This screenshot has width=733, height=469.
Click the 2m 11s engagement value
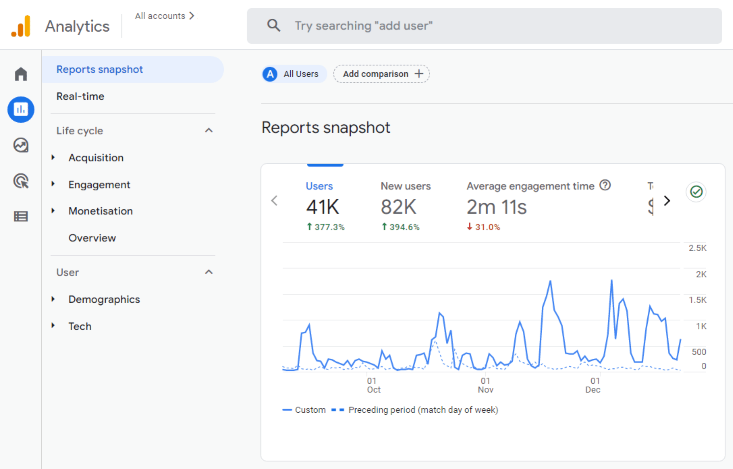[496, 207]
